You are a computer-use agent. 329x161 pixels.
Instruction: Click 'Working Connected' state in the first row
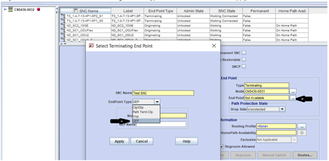point(226,16)
